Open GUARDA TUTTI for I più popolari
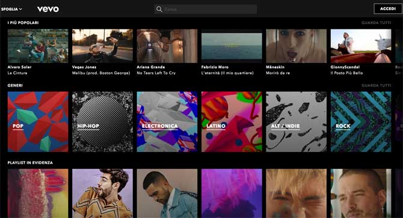The image size is (403, 218). pyautogui.click(x=377, y=23)
